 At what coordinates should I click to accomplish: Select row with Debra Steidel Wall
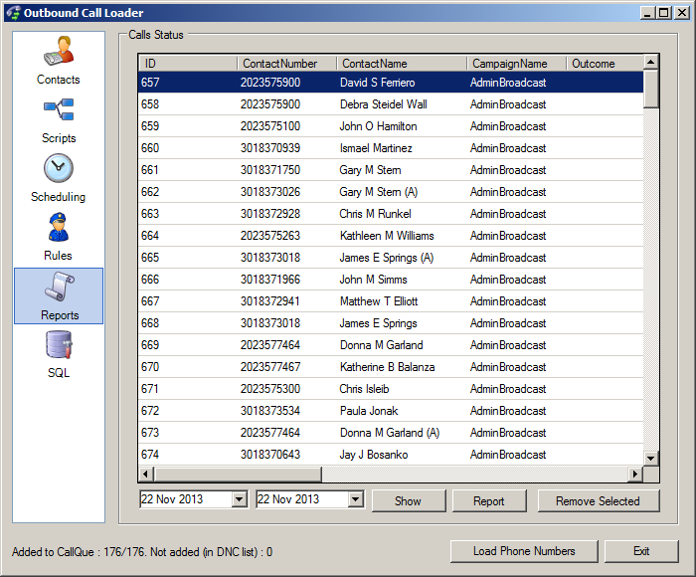pos(391,104)
